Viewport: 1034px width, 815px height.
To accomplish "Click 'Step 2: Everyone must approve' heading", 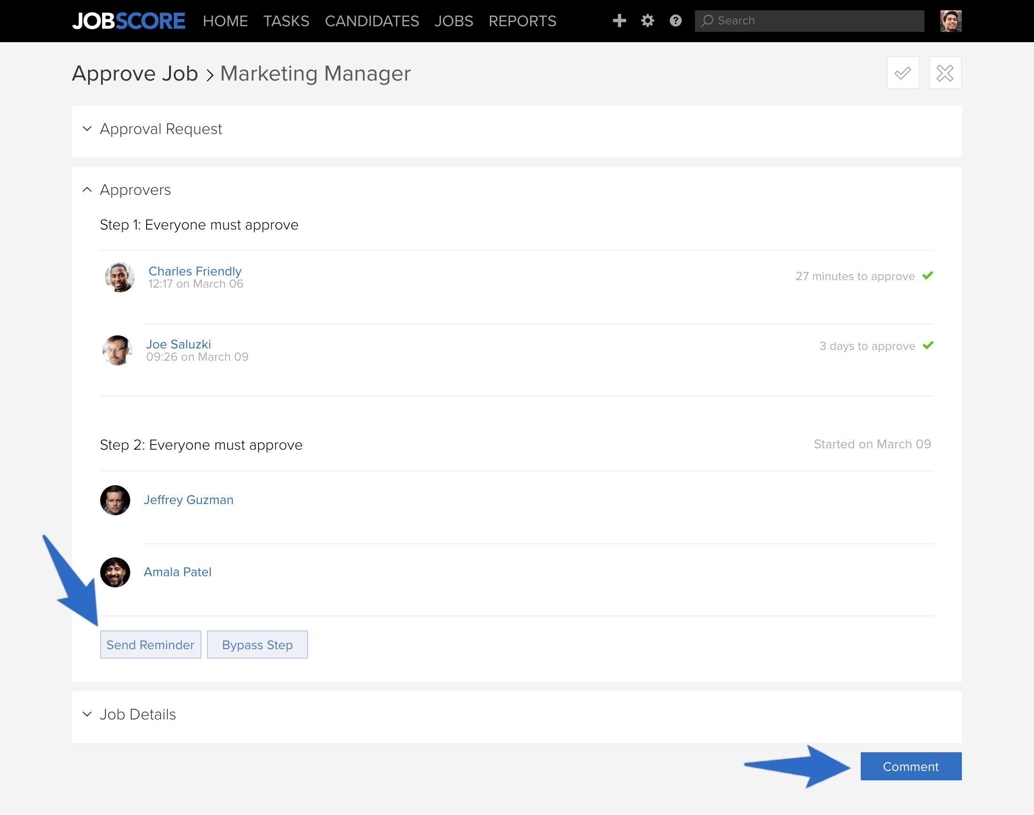I will pyautogui.click(x=201, y=445).
